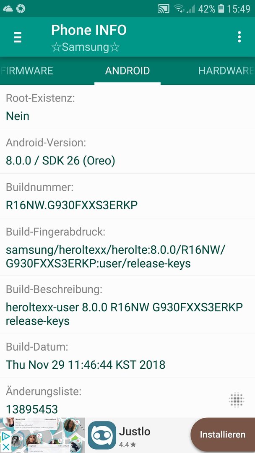This screenshot has width=255, height=453.
Task: Tap the battery icon in status bar
Action: tap(221, 9)
